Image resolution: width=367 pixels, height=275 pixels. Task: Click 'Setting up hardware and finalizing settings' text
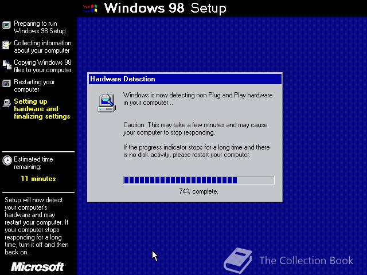42,109
